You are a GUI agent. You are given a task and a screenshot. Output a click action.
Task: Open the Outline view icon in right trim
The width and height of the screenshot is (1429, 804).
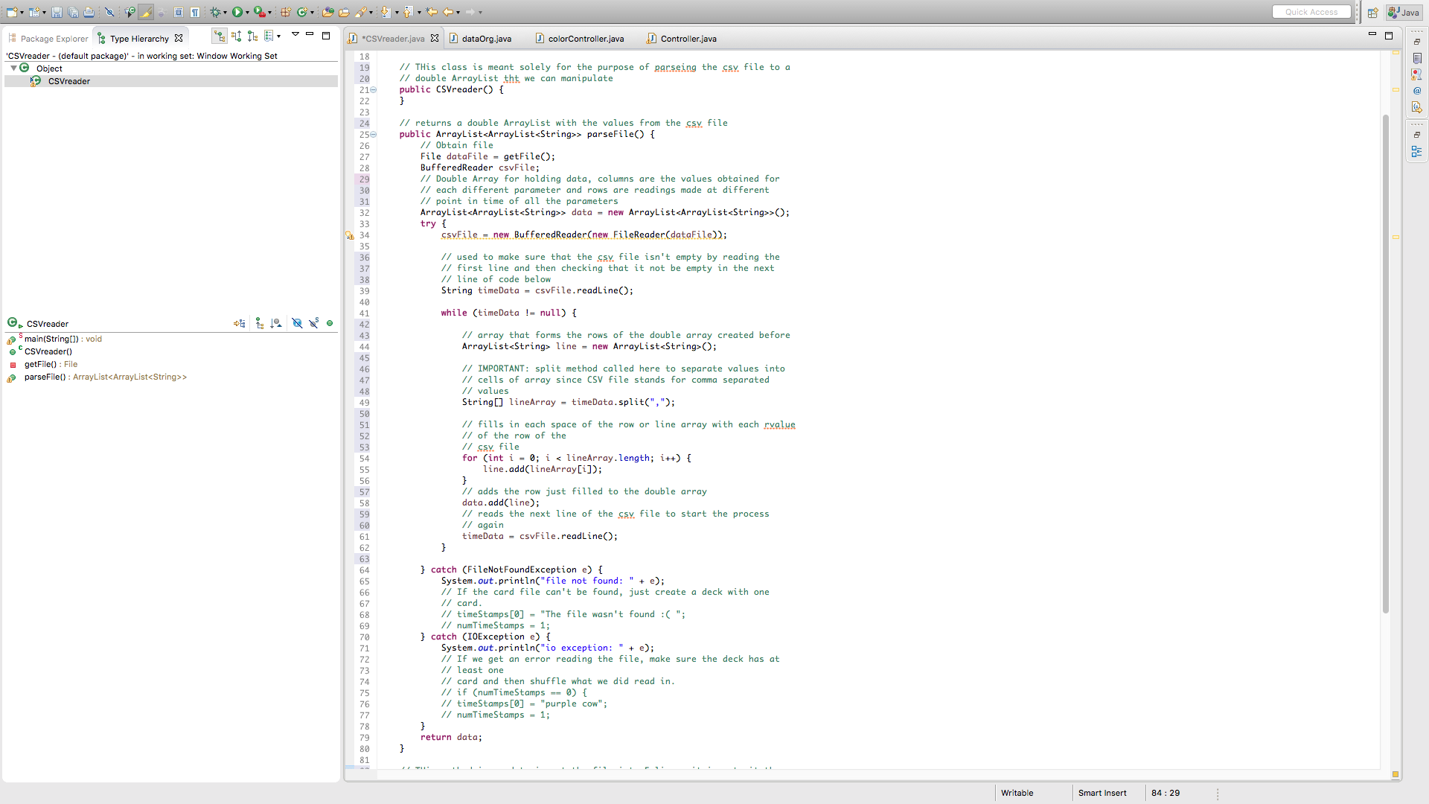pyautogui.click(x=1417, y=151)
